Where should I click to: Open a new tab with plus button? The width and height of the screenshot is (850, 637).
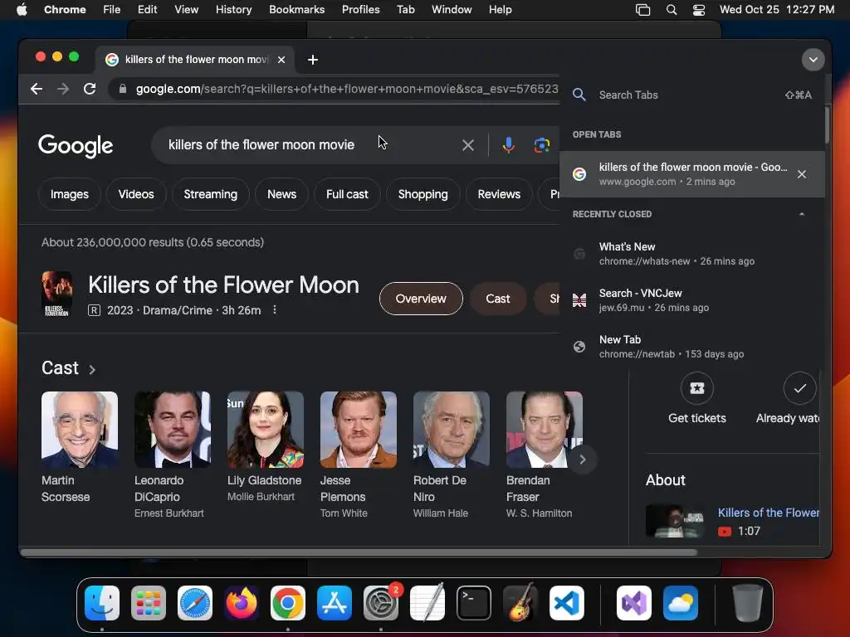(313, 60)
